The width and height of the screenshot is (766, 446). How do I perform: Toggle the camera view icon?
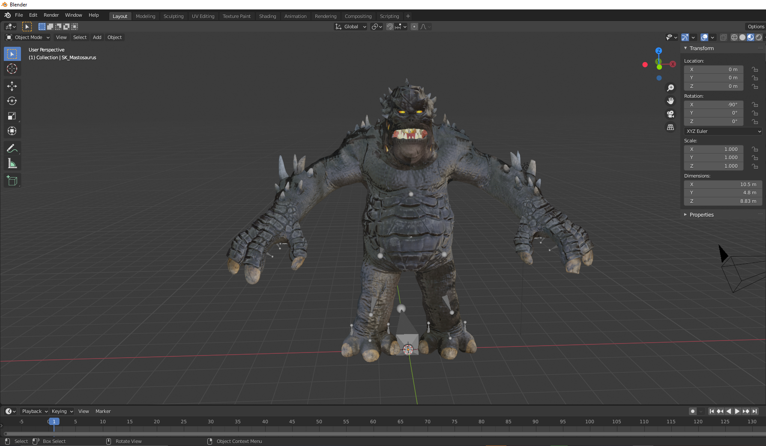(670, 114)
